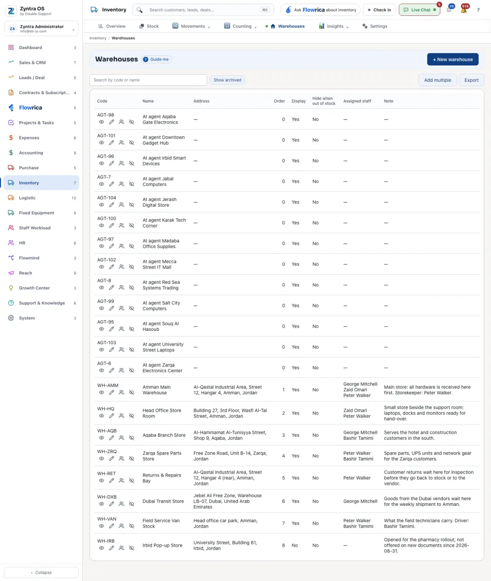The height and width of the screenshot is (581, 491).
Task: Click Inventory breadcrumb link
Action: pyautogui.click(x=98, y=38)
